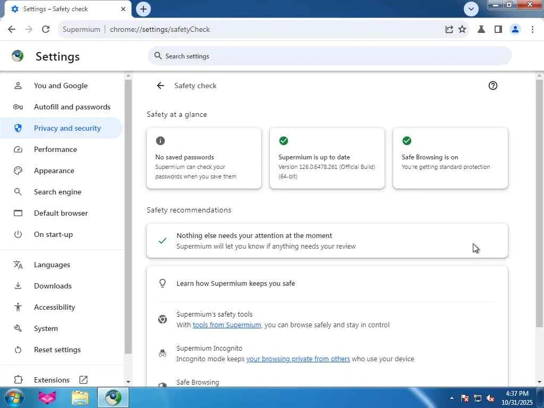Open Windows Explorer from taskbar
This screenshot has height=408, width=544.
80,397
